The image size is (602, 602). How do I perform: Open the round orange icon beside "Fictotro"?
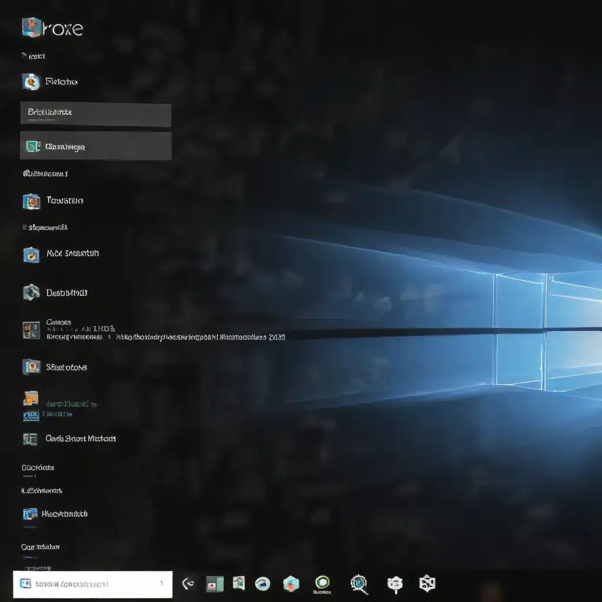[31, 82]
